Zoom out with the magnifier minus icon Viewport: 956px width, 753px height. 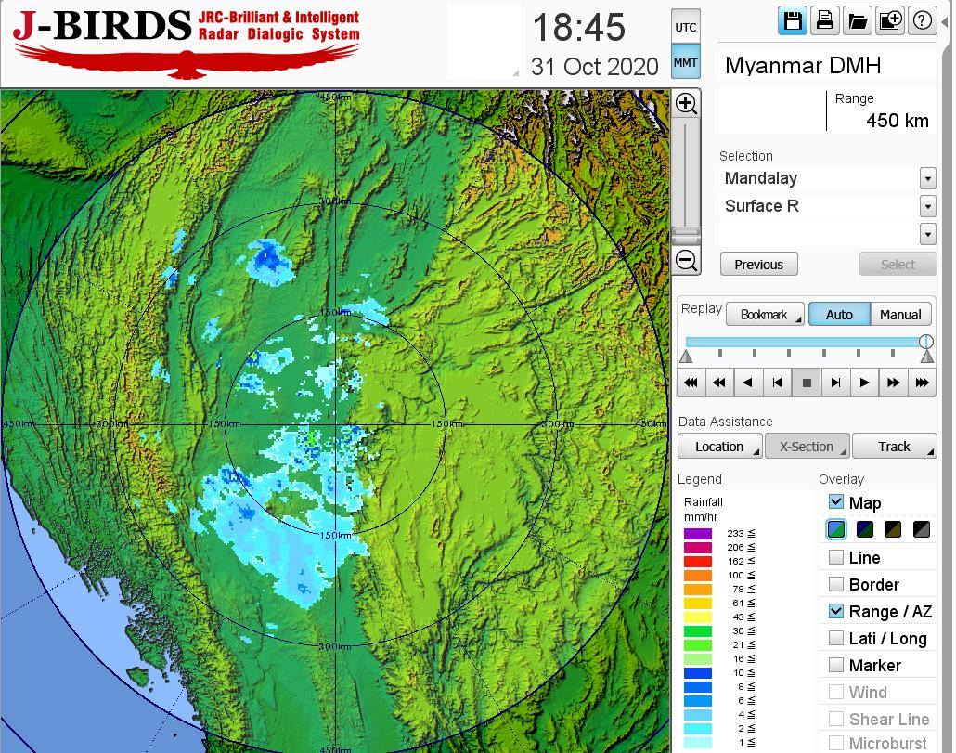point(686,261)
